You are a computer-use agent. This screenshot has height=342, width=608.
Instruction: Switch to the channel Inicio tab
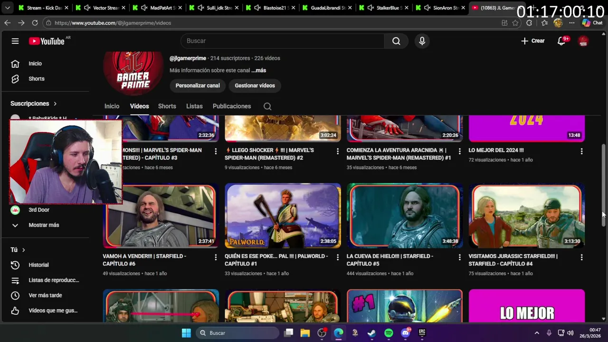tap(112, 106)
